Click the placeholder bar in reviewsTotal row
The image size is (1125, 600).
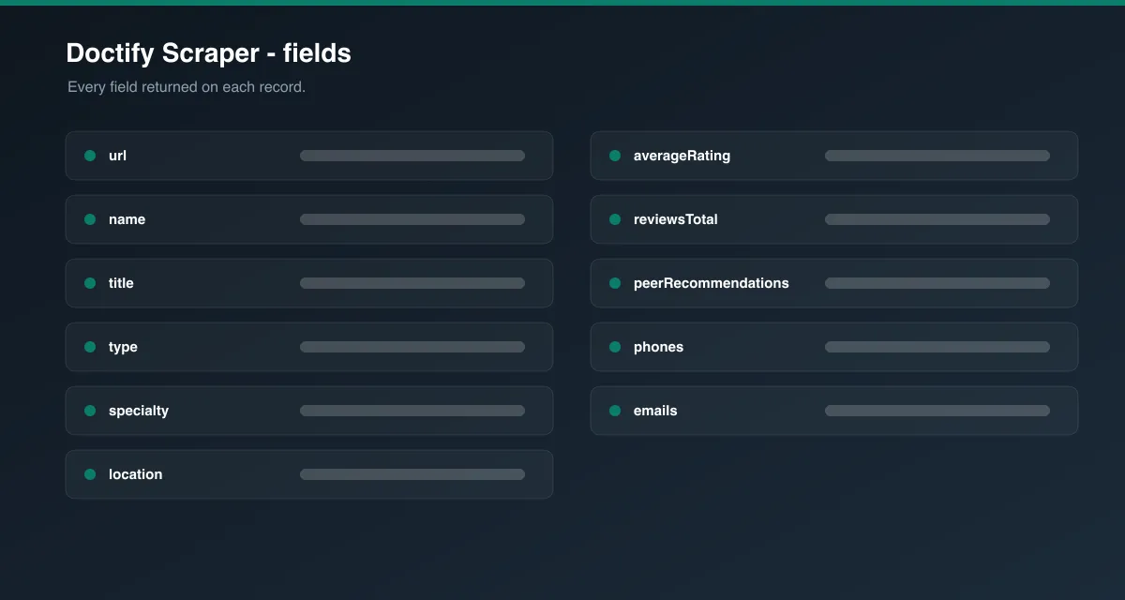937,219
